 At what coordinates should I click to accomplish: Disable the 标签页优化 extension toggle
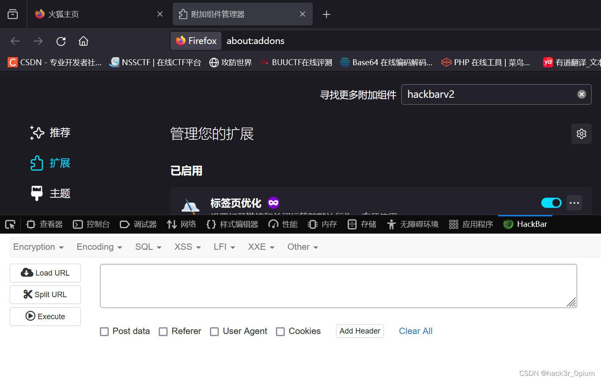[551, 203]
